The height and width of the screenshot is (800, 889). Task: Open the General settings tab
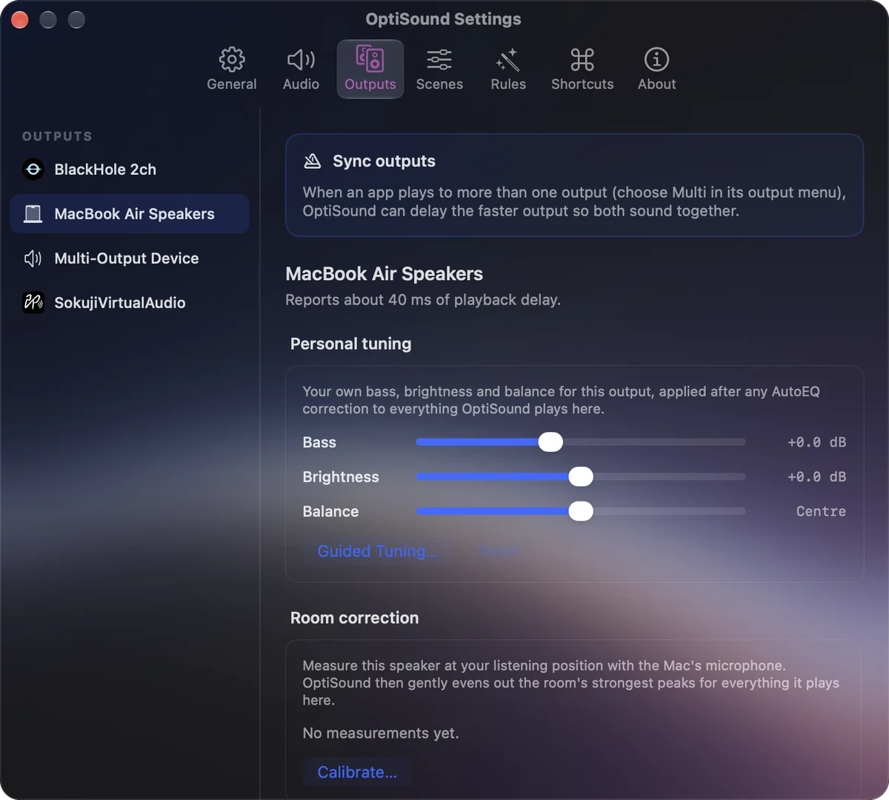(232, 69)
